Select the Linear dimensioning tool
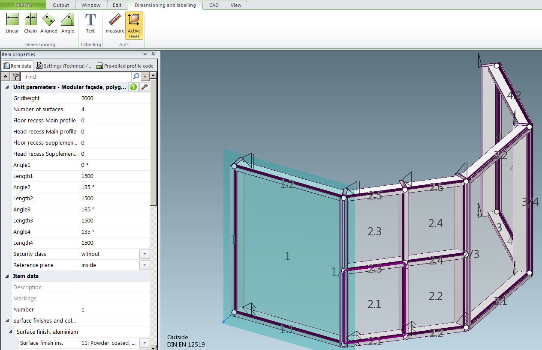The height and width of the screenshot is (350, 542). (12, 24)
